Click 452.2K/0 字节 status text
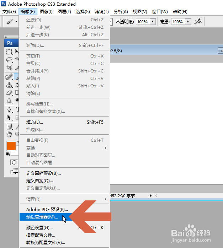 122,196
